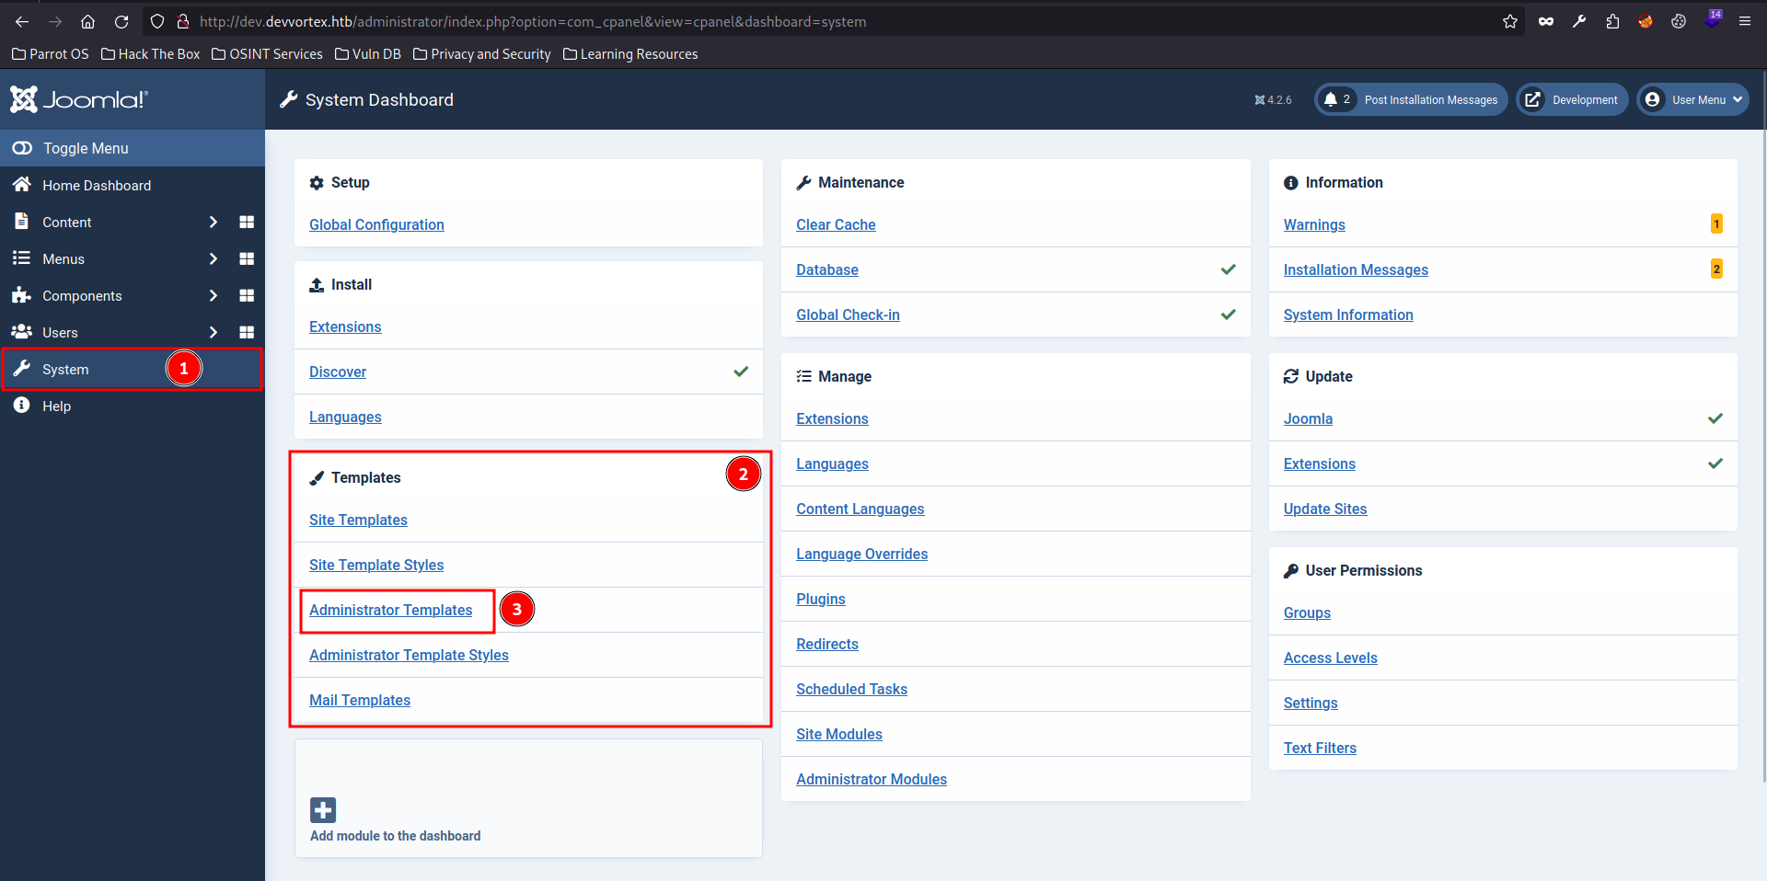Click the Joomla logo in the sidebar
The width and height of the screenshot is (1767, 881).
pyautogui.click(x=79, y=99)
